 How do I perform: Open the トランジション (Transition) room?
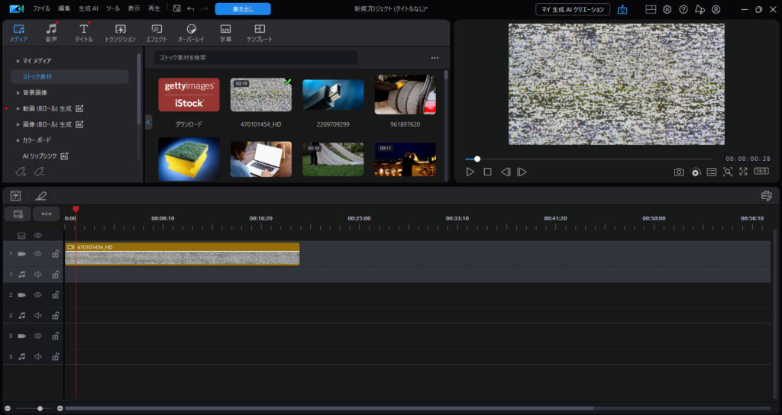(120, 33)
